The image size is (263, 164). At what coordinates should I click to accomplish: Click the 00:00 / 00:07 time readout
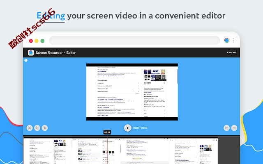point(140,128)
